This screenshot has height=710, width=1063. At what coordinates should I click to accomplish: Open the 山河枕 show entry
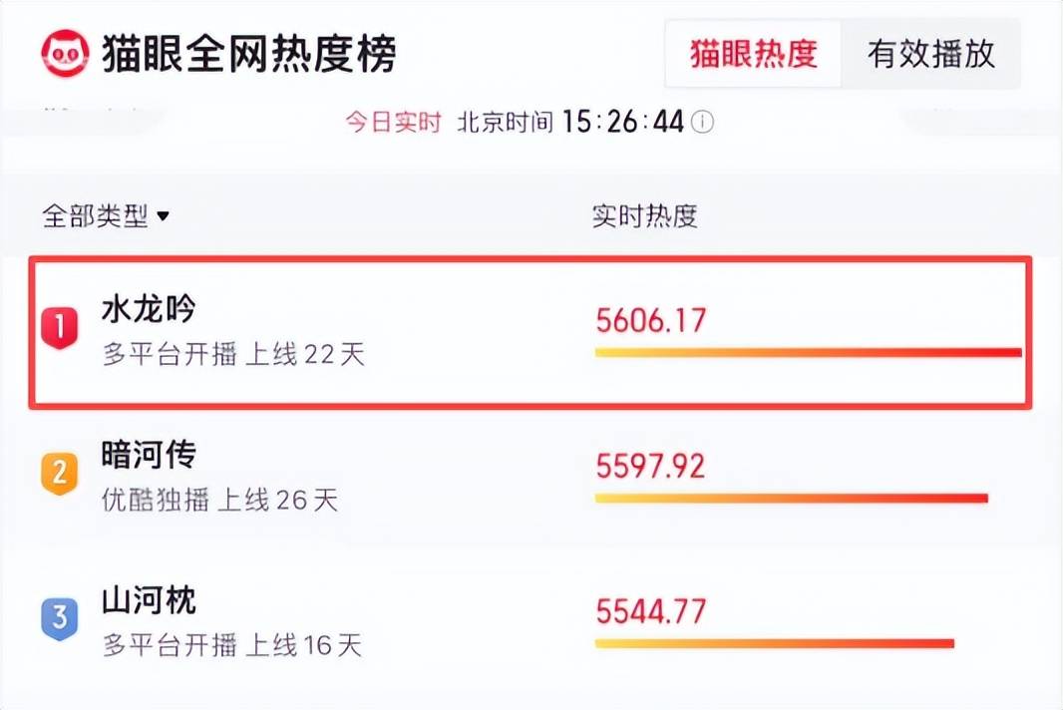149,601
